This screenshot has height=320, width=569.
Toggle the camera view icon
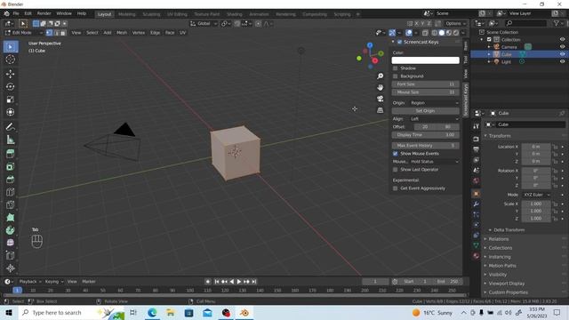point(380,99)
